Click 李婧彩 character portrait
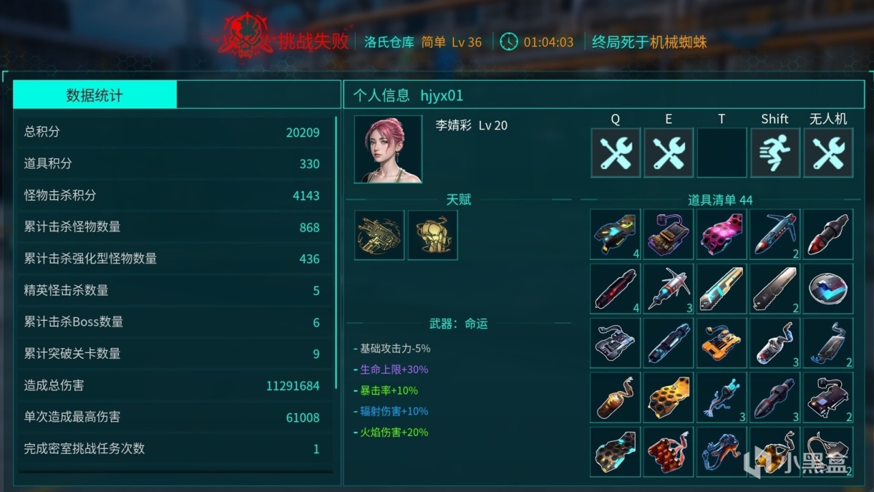The height and width of the screenshot is (492, 874). (x=388, y=149)
